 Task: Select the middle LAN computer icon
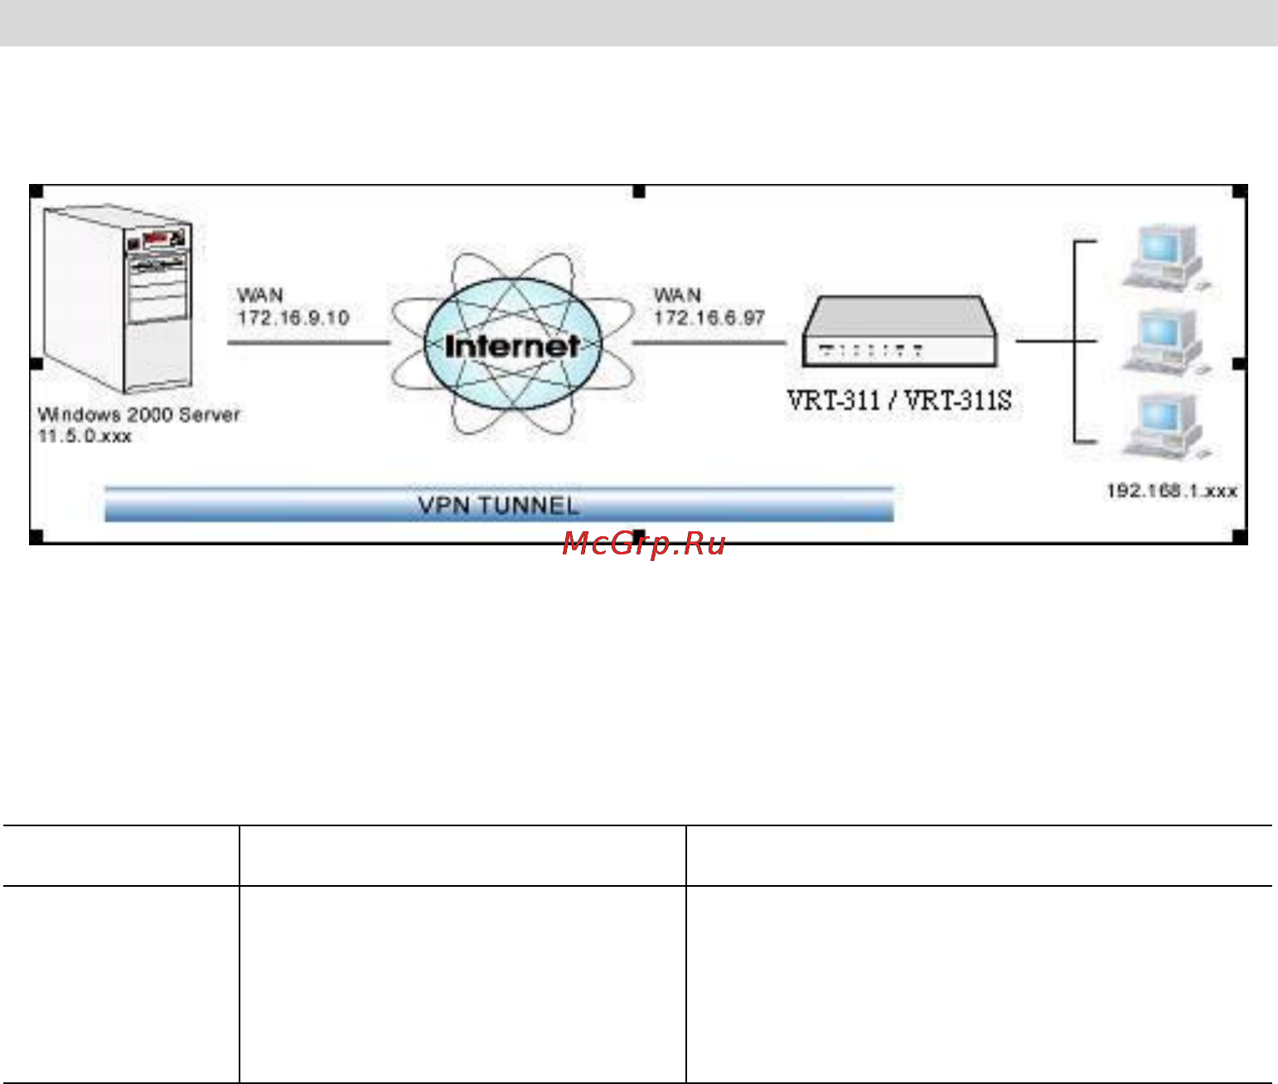(1169, 342)
